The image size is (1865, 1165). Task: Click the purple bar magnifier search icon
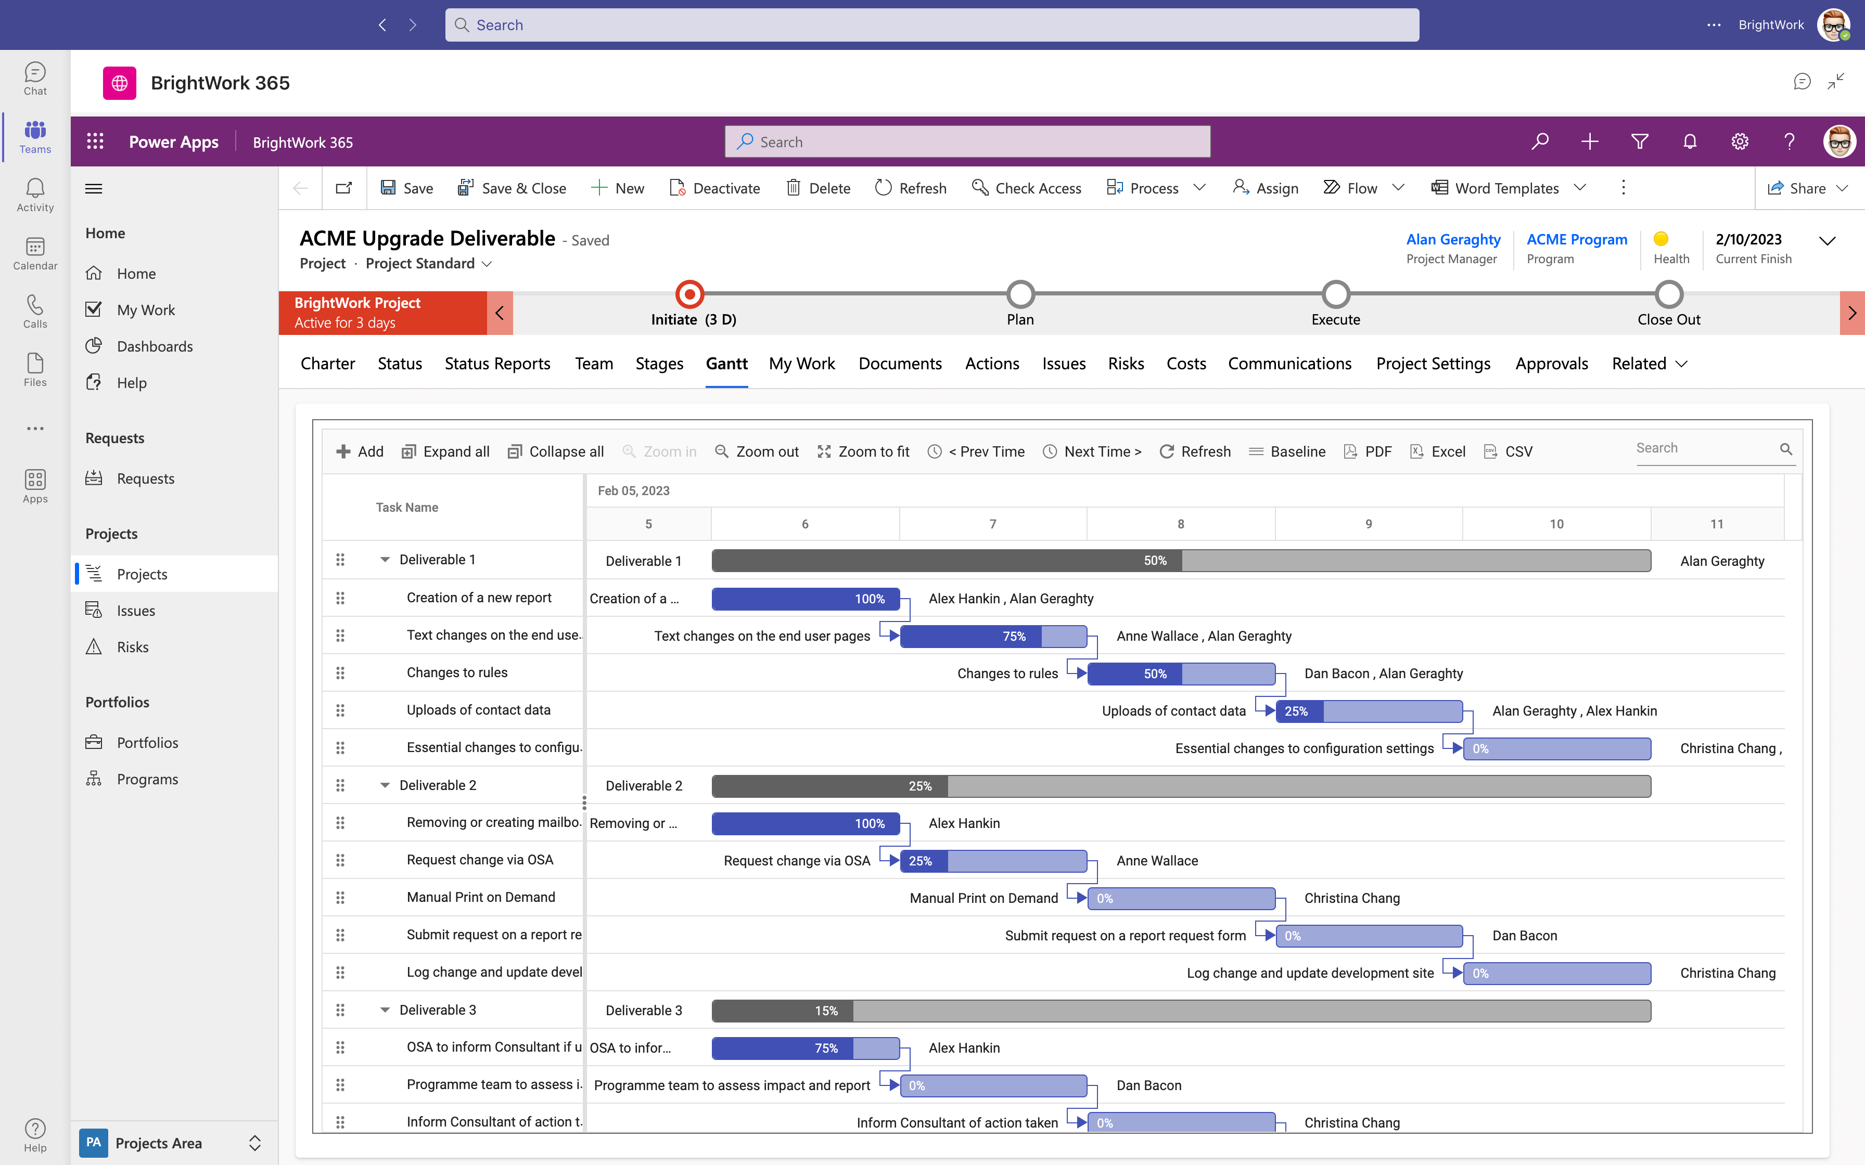[x=1540, y=141]
